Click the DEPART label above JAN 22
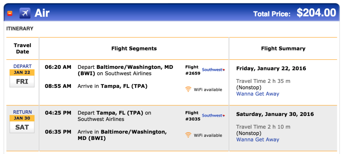The image size is (343, 154). (x=22, y=66)
